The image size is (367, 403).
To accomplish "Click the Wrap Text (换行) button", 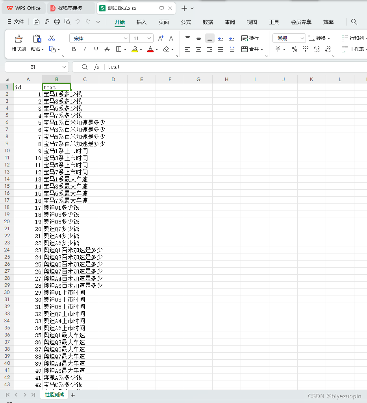I will point(250,38).
